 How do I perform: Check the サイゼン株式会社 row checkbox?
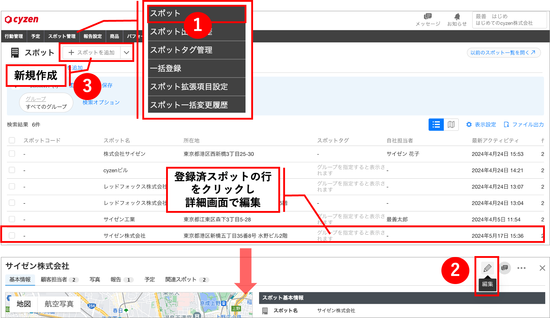click(12, 235)
